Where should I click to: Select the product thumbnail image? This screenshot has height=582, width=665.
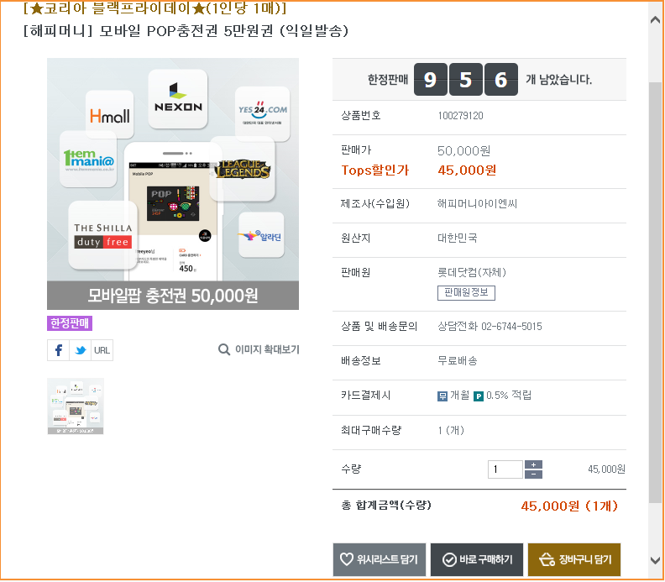(76, 406)
